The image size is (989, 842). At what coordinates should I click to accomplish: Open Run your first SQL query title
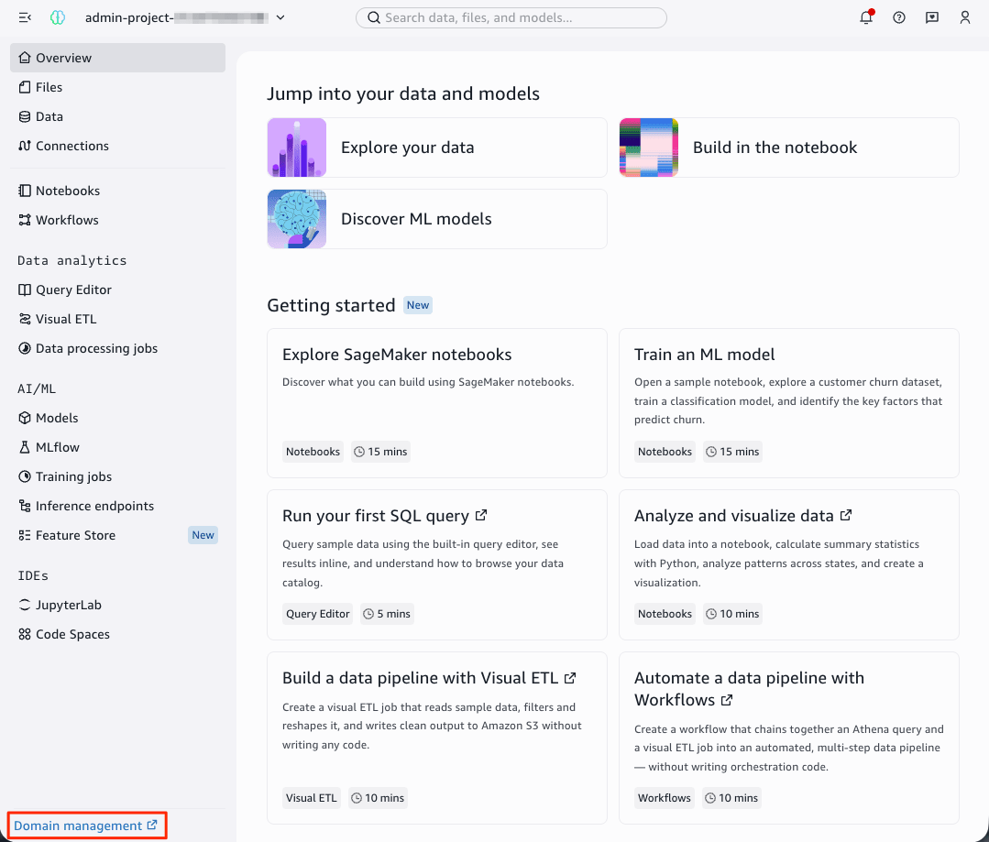point(376,516)
